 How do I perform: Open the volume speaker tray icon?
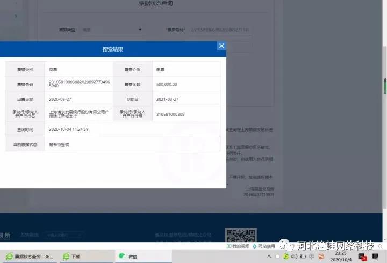[x=294, y=257]
